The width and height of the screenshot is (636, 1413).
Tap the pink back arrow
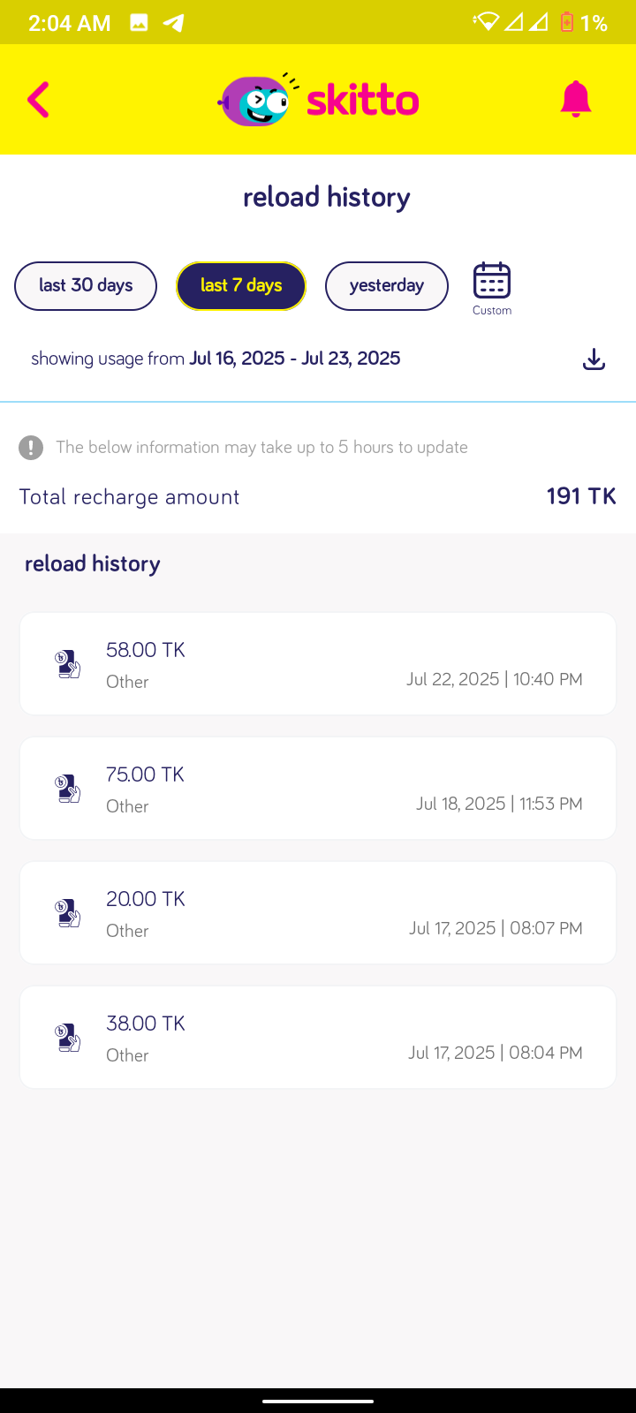click(38, 100)
